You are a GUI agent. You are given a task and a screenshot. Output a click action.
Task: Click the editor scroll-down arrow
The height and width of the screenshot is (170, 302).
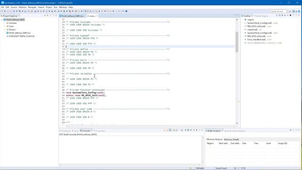[237, 123]
